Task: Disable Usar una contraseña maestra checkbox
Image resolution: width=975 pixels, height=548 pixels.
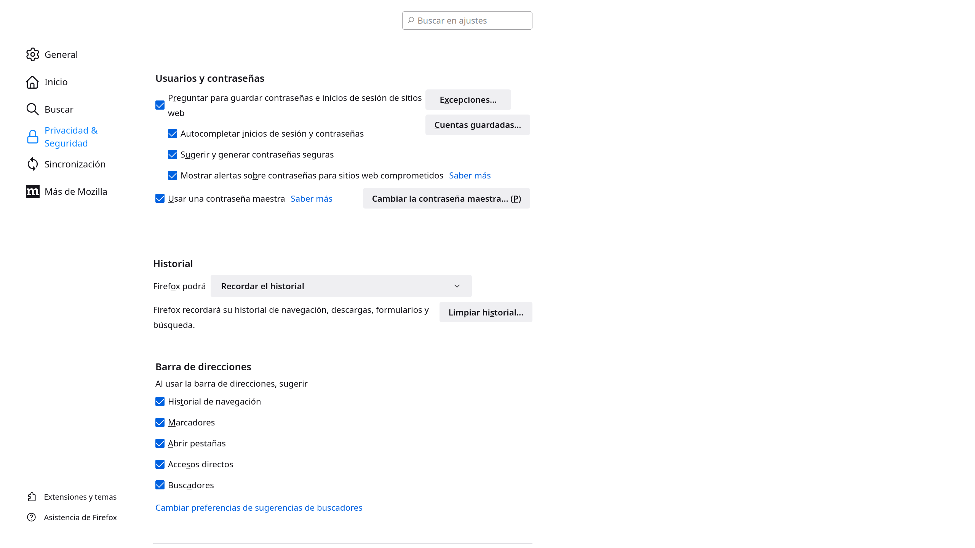Action: (160, 198)
